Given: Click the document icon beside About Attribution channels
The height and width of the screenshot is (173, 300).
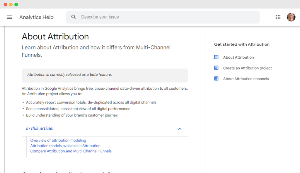Looking at the screenshot, I should (216, 79).
